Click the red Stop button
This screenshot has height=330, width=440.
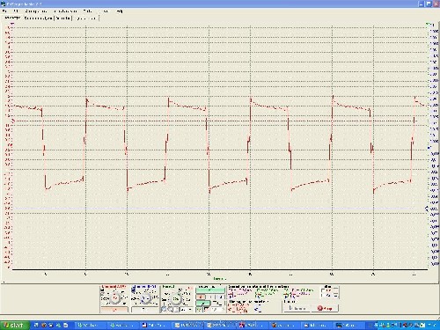click(325, 308)
